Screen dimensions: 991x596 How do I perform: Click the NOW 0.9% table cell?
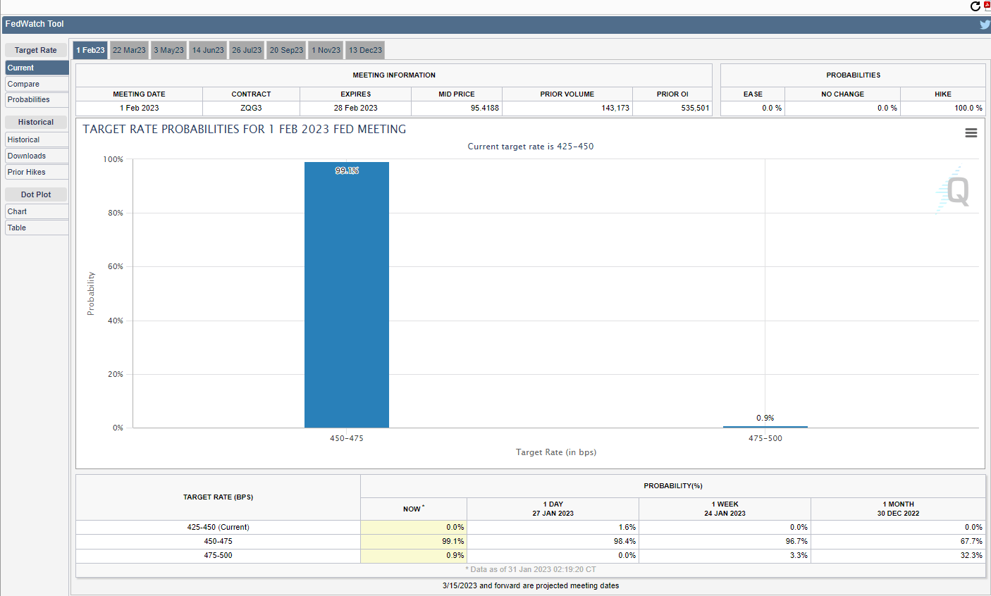pos(414,555)
